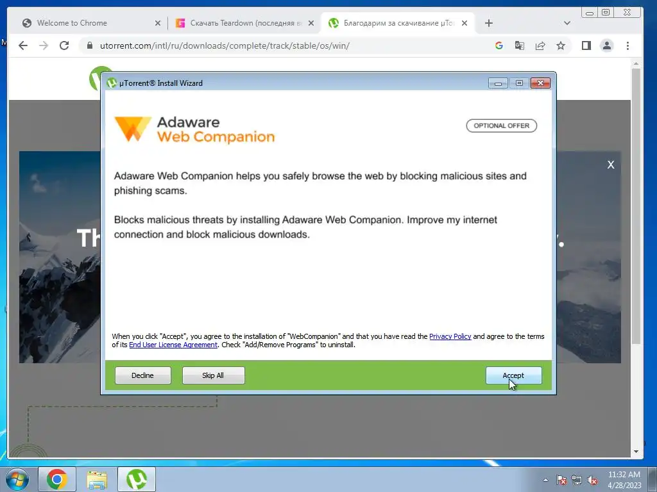Go back in Chrome

pyautogui.click(x=23, y=45)
